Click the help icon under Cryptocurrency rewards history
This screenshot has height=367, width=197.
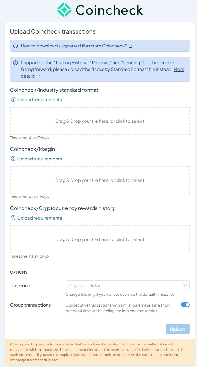[13, 218]
